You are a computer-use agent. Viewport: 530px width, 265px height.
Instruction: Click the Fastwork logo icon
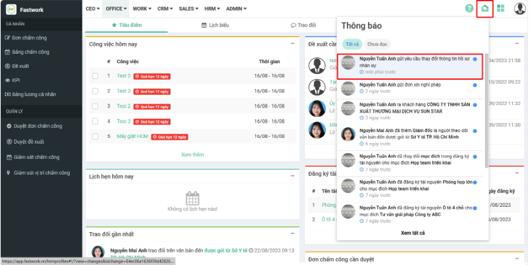[x=11, y=9]
